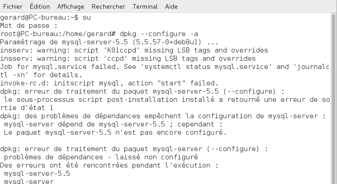Open the Aide menu
Viewport: 337px width, 184px height.
tap(171, 6)
